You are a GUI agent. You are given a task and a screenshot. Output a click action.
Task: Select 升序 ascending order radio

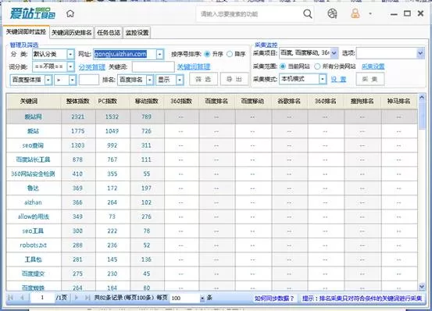point(207,54)
